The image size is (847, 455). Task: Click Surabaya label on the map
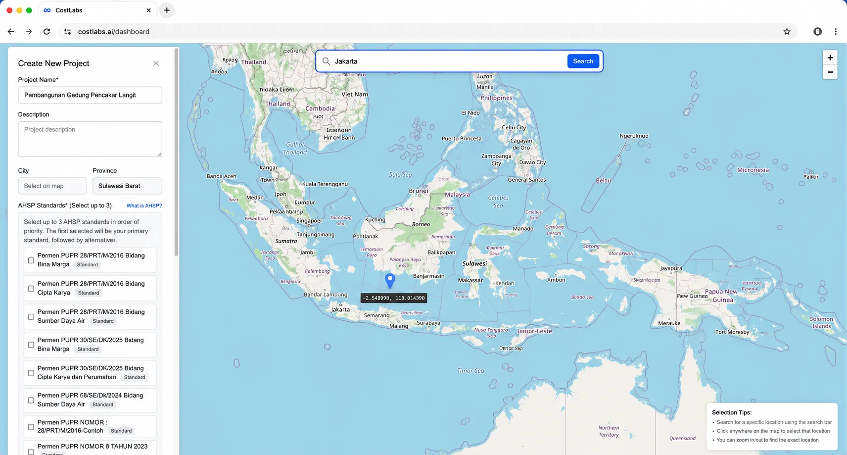pyautogui.click(x=428, y=323)
